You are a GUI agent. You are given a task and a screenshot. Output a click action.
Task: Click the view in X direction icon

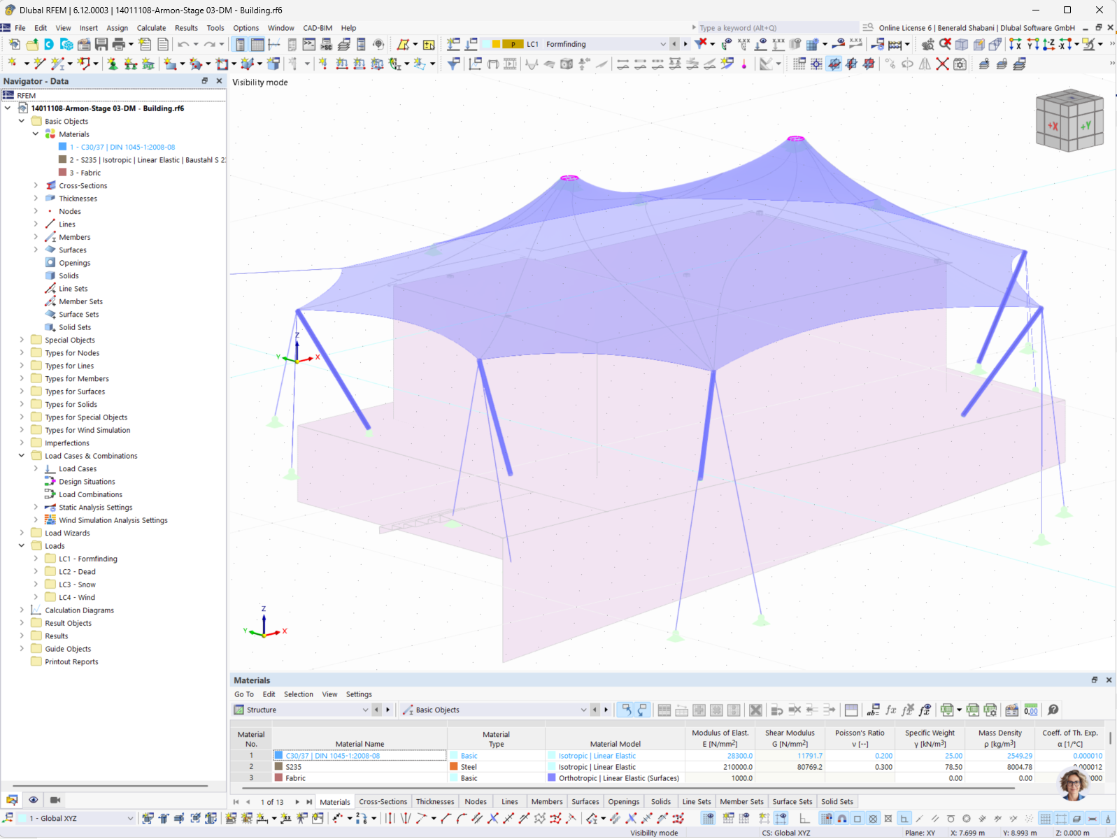(x=1015, y=44)
